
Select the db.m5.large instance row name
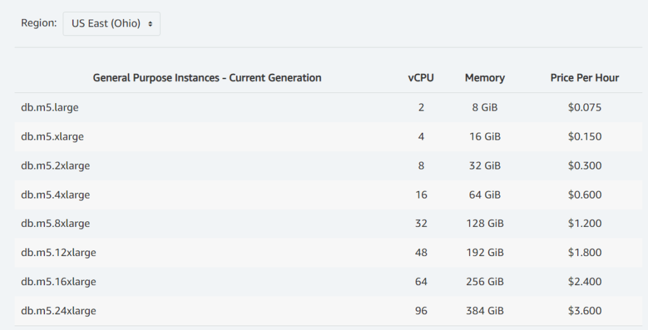tap(50, 107)
